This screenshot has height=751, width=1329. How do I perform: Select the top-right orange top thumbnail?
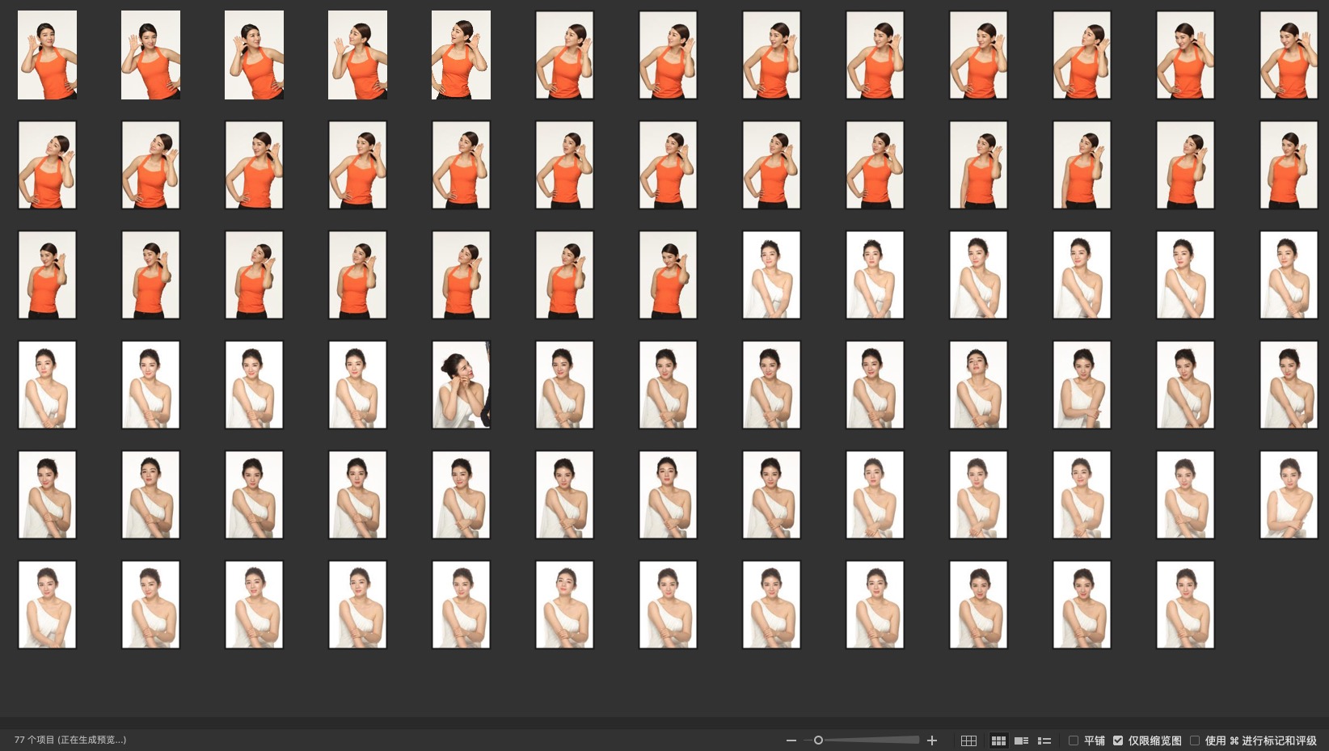[x=1289, y=55]
